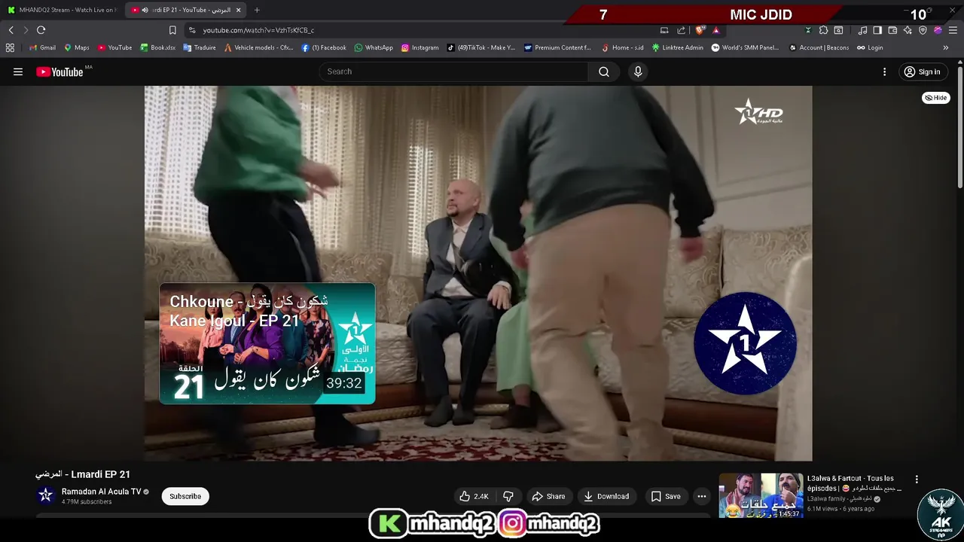The width and height of the screenshot is (964, 542).
Task: Bookmark this page with the bookmark icon
Action: [172, 30]
